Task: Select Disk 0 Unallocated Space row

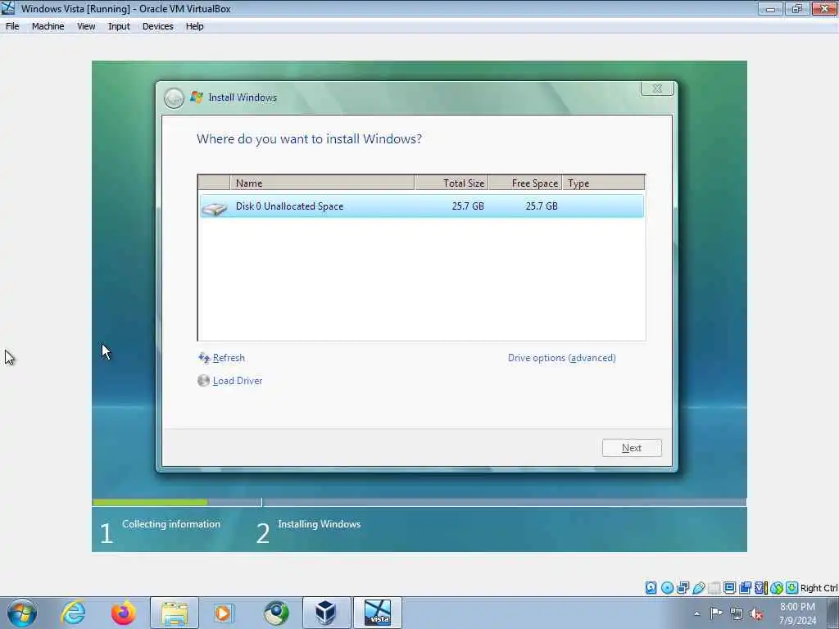Action: 422,206
